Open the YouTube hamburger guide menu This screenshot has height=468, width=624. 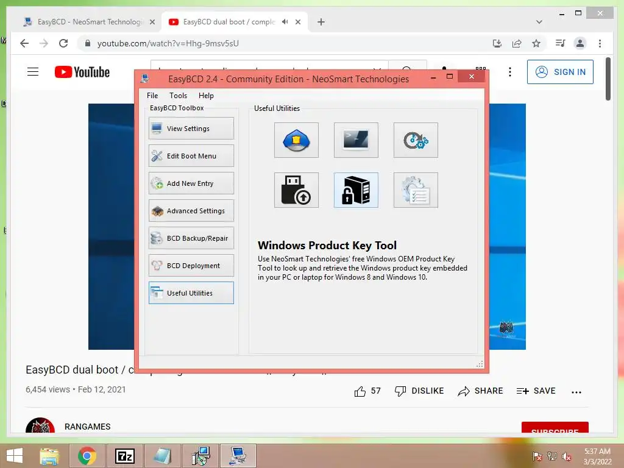[33, 72]
